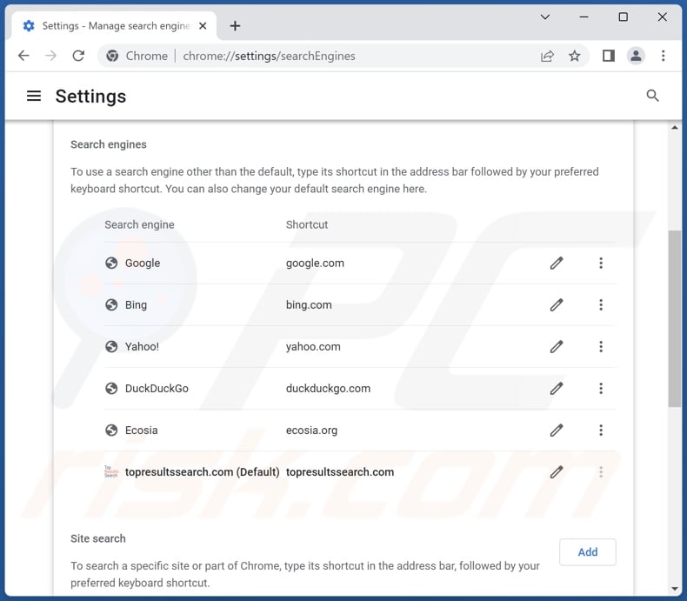Click the Search engine column header
Image resolution: width=687 pixels, height=601 pixels.
point(139,224)
